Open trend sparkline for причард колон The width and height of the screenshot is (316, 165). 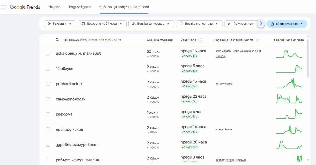tap(289, 129)
